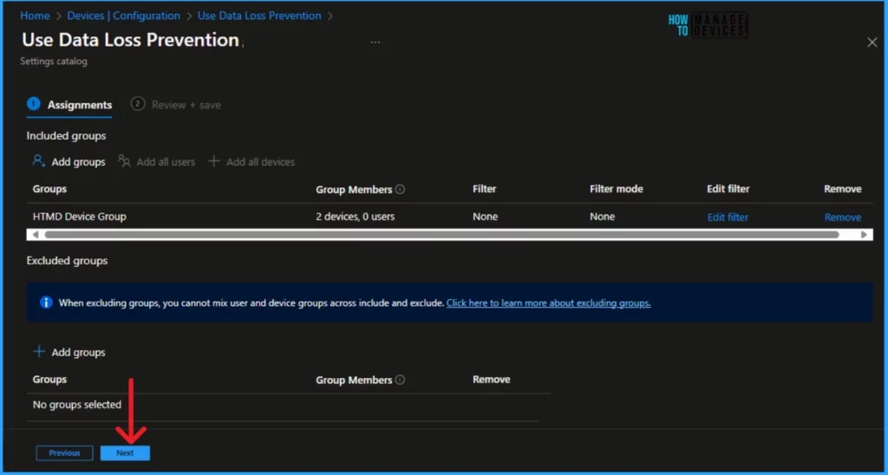Image resolution: width=888 pixels, height=475 pixels.
Task: Click the left arrow of horizontal scrollbar
Action: (35, 234)
